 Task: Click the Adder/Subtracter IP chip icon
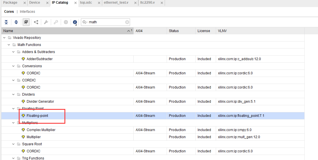point(23,59)
